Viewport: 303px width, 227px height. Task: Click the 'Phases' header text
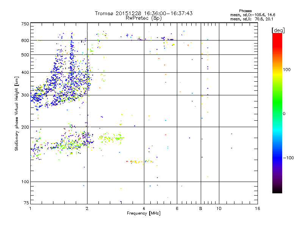pyautogui.click(x=245, y=11)
